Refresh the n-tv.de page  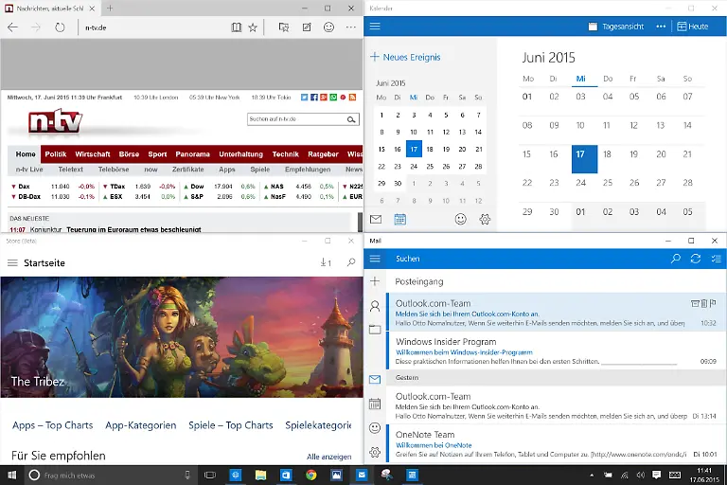[60, 27]
